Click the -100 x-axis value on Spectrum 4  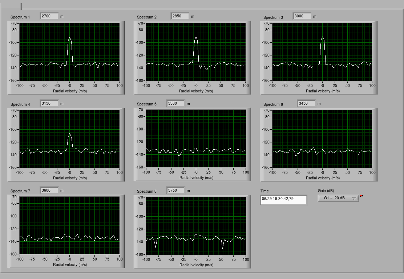click(20, 172)
